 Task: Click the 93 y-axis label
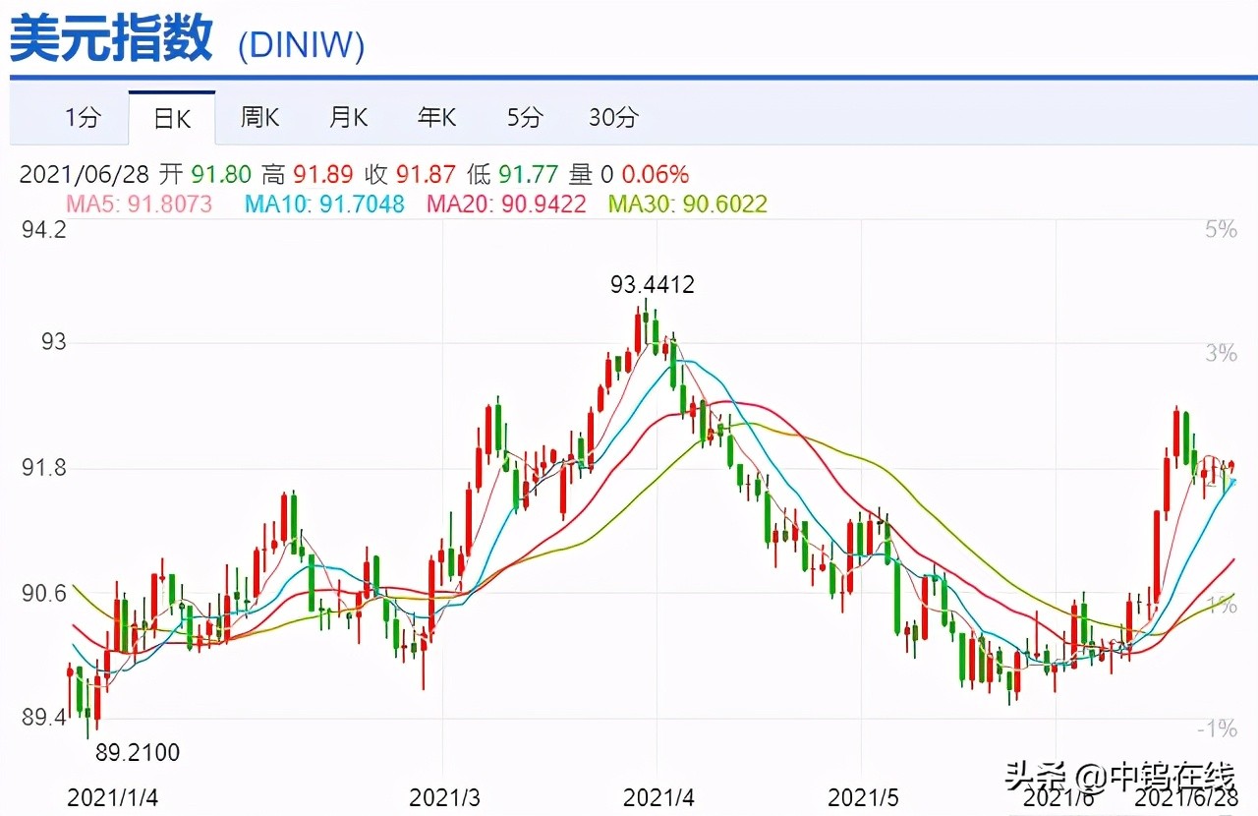(53, 342)
